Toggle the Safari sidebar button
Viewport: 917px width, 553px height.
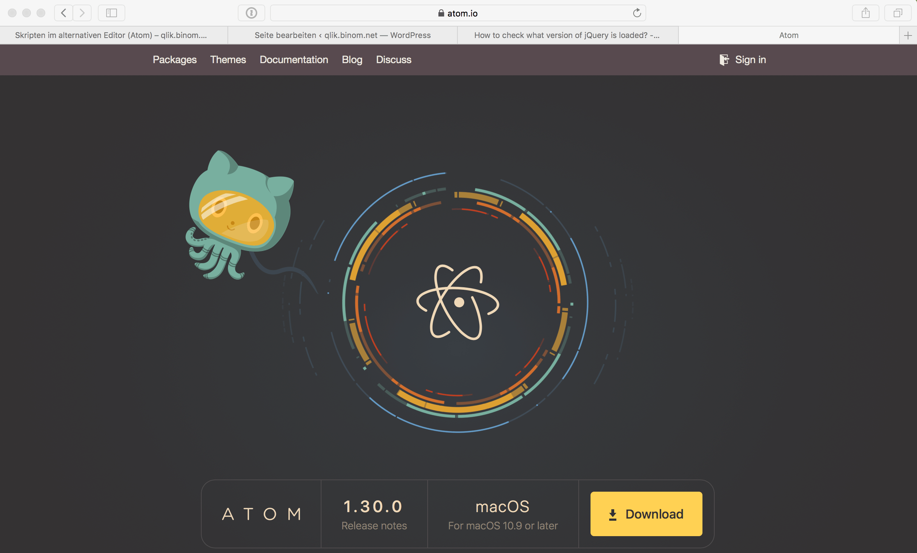(111, 13)
